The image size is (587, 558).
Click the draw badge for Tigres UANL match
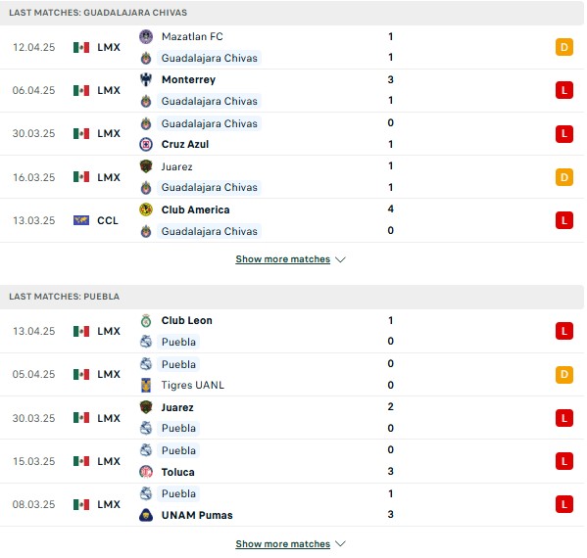(564, 374)
